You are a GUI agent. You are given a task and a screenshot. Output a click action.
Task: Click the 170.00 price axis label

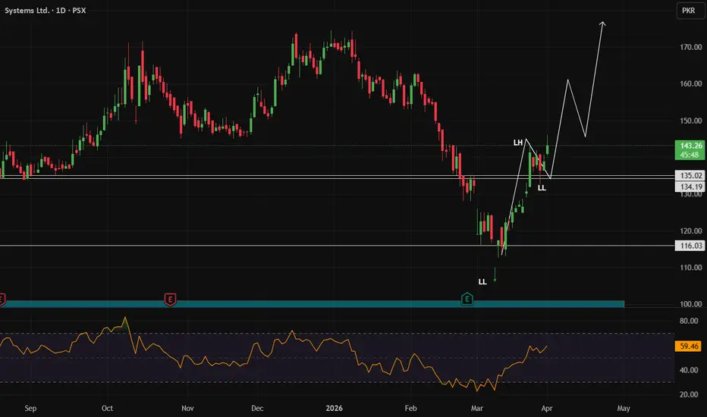click(x=691, y=47)
